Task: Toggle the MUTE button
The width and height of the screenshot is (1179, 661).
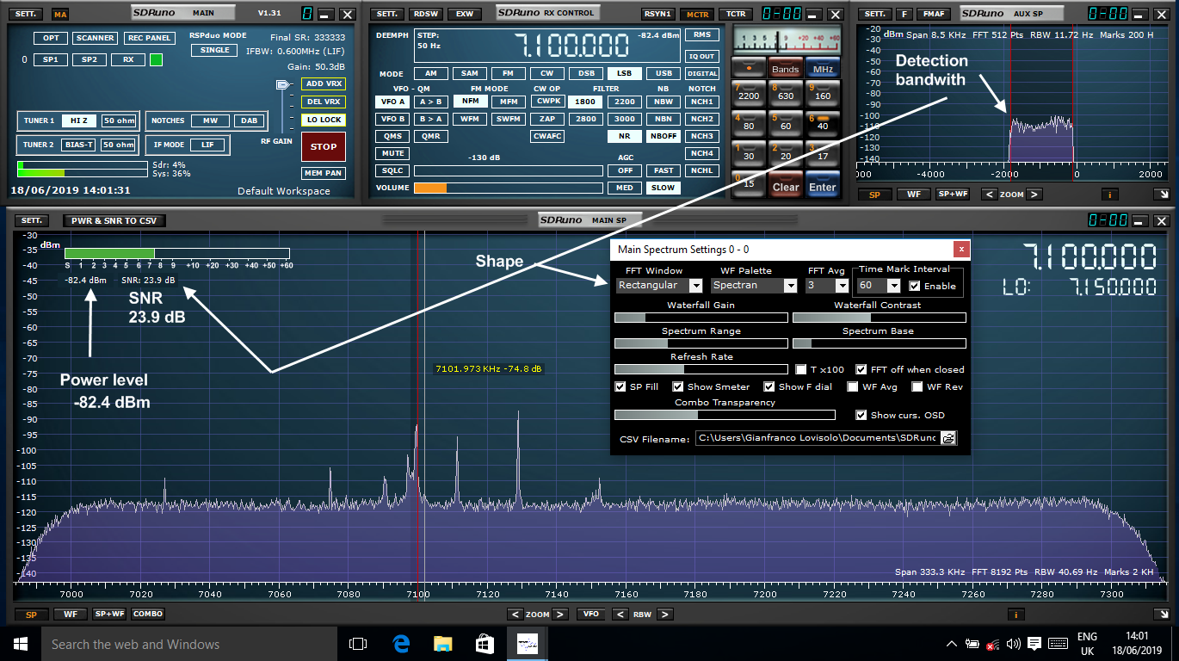Action: (x=392, y=153)
